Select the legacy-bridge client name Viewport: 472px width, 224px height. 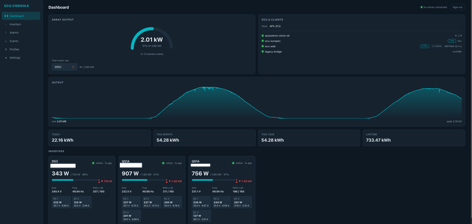274,52
